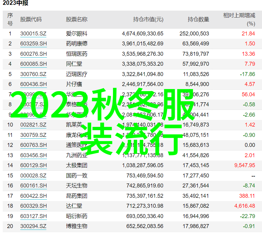The height and width of the screenshot is (235, 262).
Task: Select stock name 爱尔眼科
Action: [77, 34]
